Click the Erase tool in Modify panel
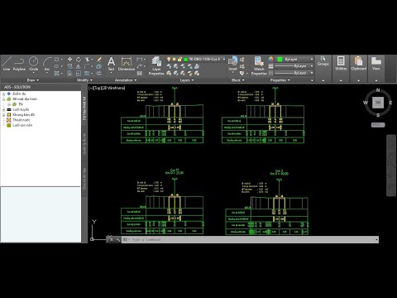The image size is (397, 298). 99,60
